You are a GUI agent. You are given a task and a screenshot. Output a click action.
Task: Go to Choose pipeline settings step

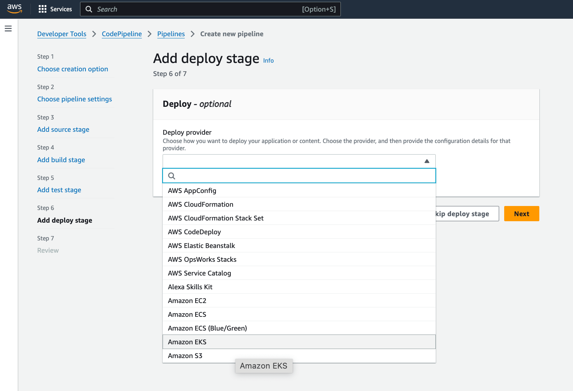pos(75,99)
